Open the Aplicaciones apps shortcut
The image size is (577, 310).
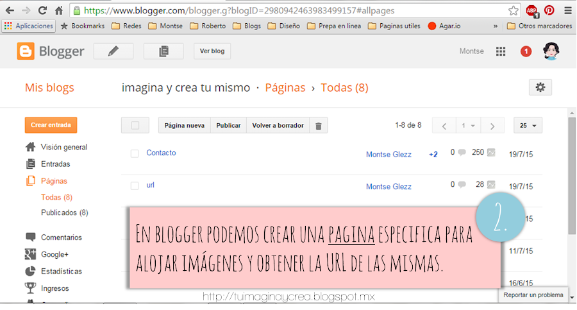[29, 26]
